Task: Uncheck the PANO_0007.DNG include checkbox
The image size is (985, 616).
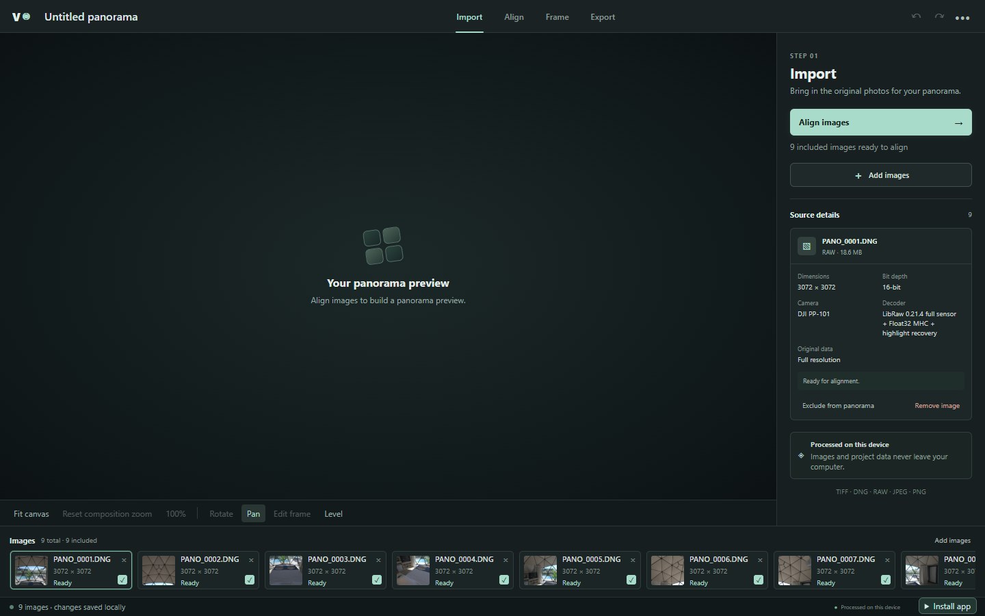Action: coord(886,580)
